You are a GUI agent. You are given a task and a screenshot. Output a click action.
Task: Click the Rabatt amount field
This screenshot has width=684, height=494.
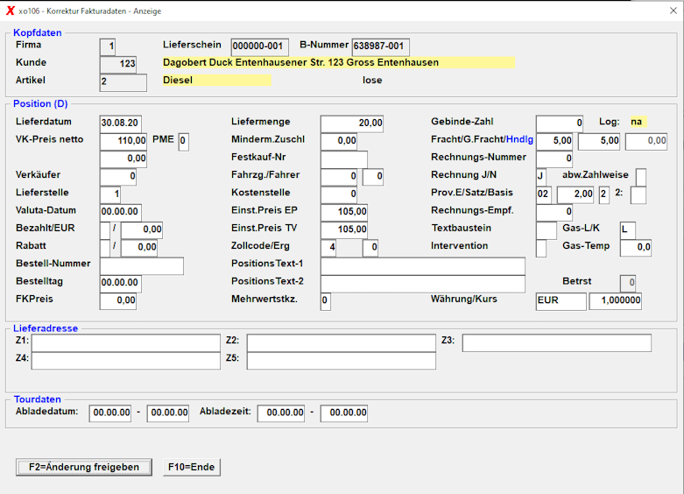click(139, 247)
